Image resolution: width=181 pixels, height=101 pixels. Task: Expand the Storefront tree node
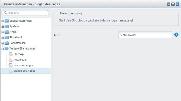click(x=3, y=38)
